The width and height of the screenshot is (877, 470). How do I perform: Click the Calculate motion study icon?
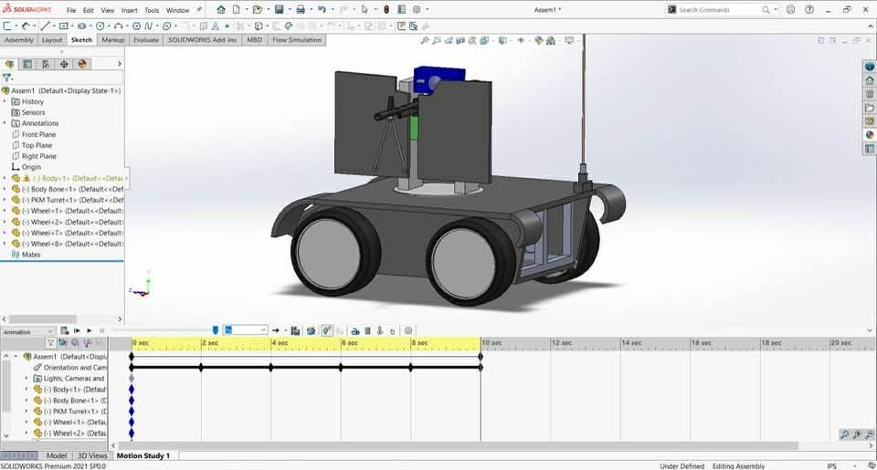[65, 330]
